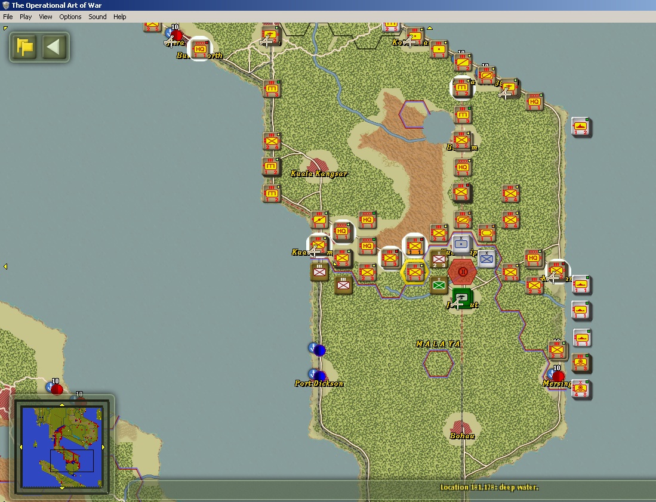656x502 pixels.
Task: Select the highlighted infantry unit with orange strength bar
Action: click(415, 246)
